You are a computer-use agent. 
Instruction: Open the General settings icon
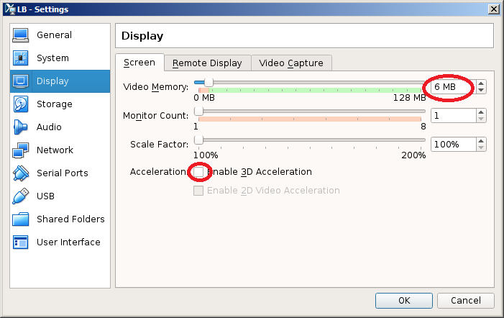click(21, 35)
